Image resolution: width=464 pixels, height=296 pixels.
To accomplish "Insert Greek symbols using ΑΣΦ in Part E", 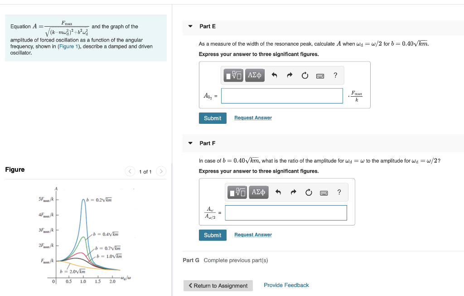I will coord(254,75).
